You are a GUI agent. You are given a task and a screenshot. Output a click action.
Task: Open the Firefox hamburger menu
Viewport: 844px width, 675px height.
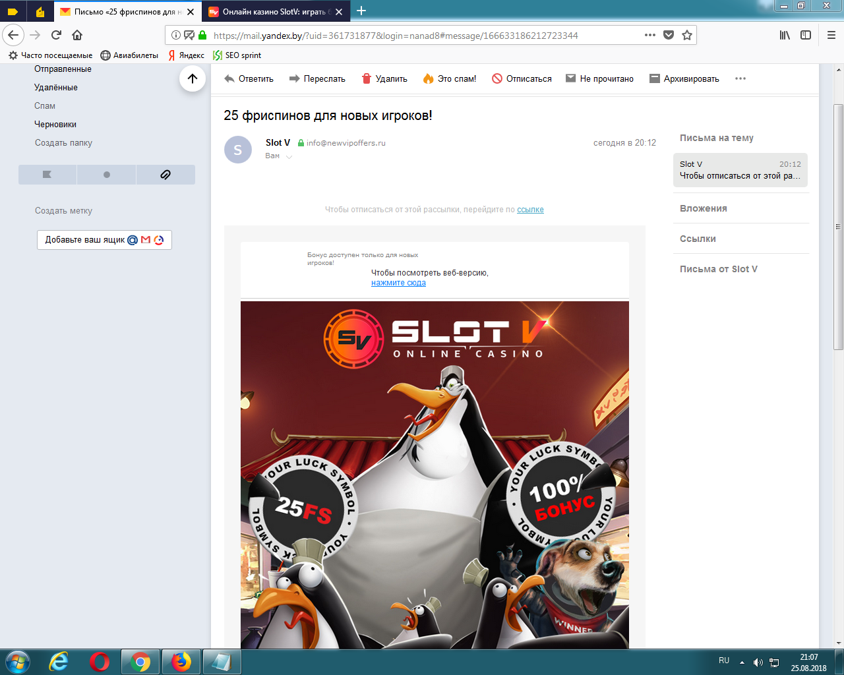click(831, 35)
